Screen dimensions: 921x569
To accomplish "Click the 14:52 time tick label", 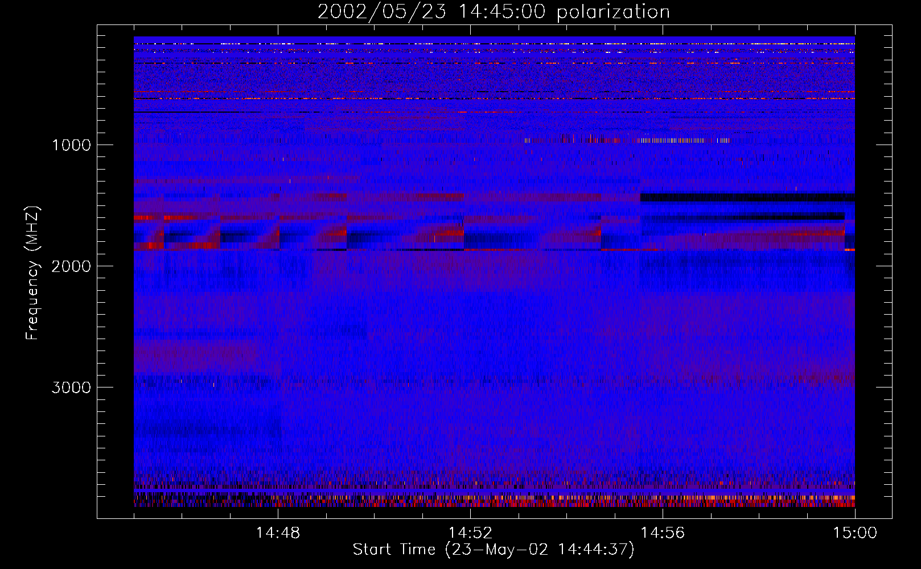I will pyautogui.click(x=470, y=533).
